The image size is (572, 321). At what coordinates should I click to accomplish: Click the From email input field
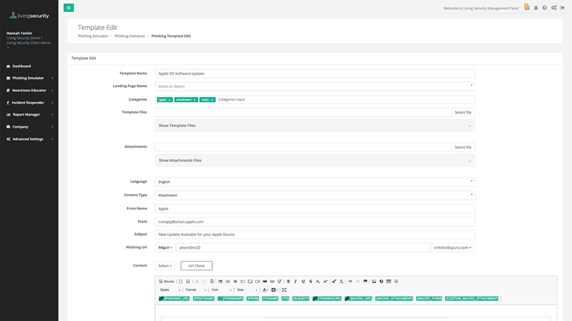[x=315, y=221]
